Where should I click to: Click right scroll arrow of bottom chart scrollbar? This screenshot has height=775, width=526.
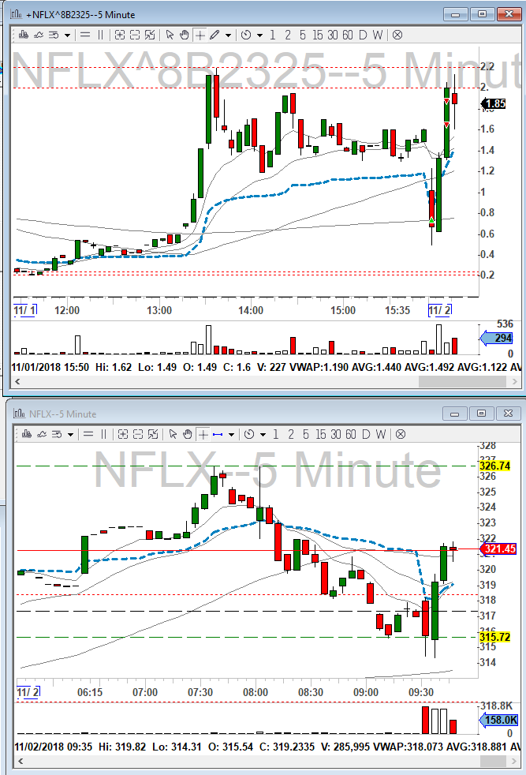[x=513, y=761]
